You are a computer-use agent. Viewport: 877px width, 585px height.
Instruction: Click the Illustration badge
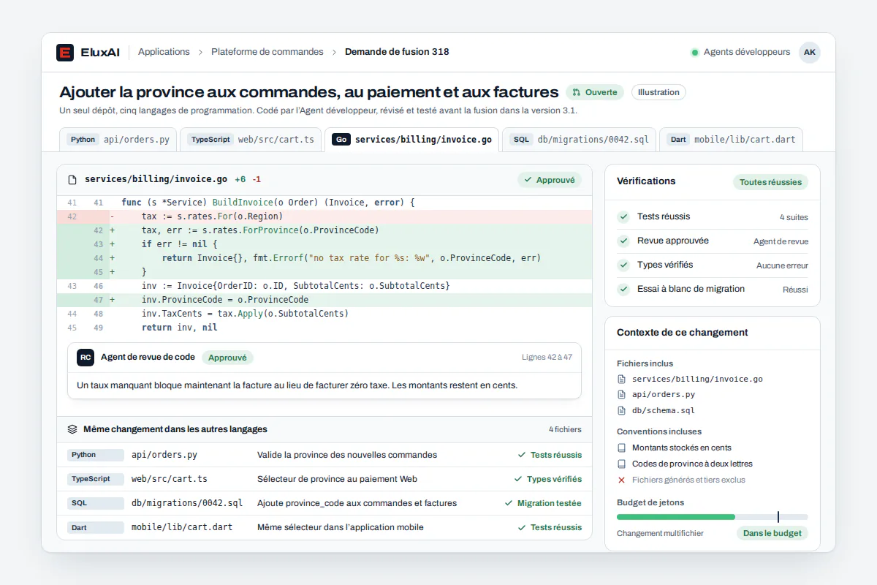[x=658, y=92]
